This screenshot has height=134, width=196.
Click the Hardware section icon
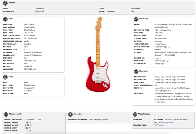[136, 18]
